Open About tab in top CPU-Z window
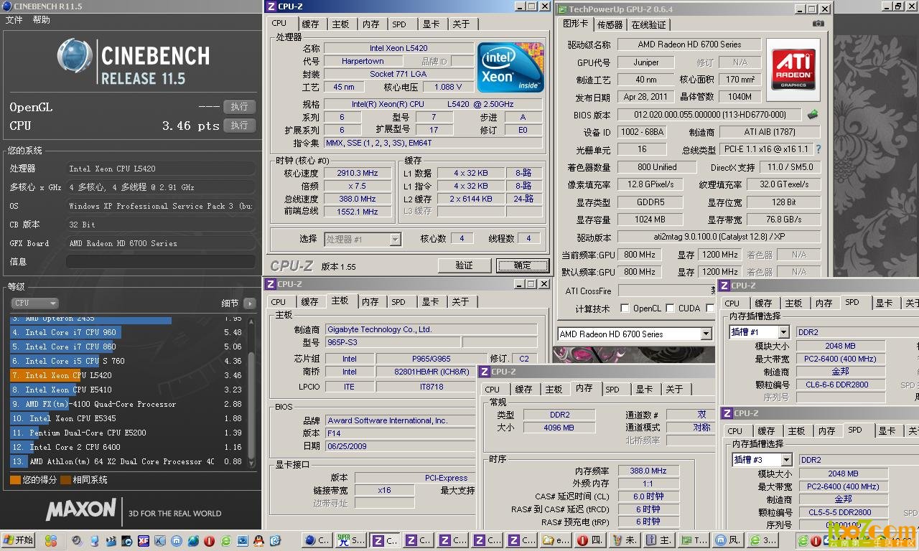The height and width of the screenshot is (551, 919). (x=461, y=24)
